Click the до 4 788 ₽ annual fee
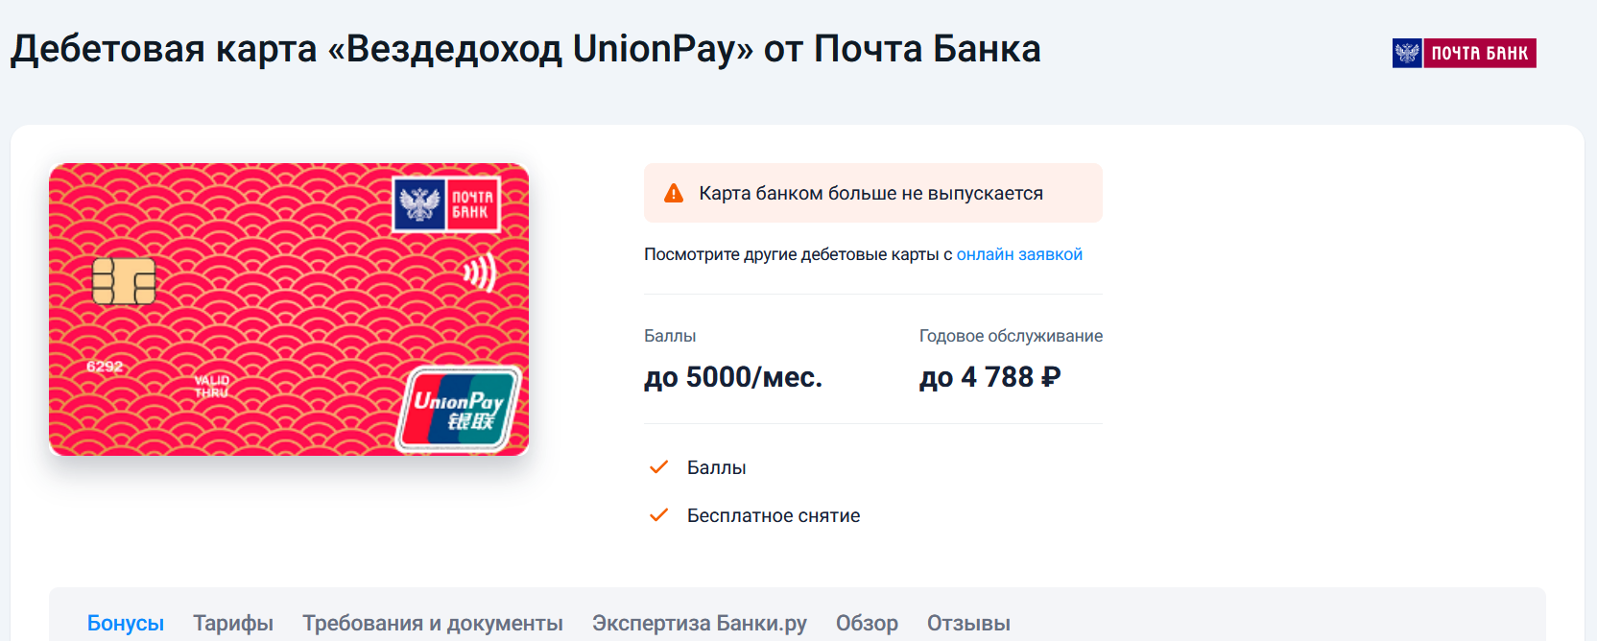Viewport: 1597px width, 641px height. click(x=989, y=377)
